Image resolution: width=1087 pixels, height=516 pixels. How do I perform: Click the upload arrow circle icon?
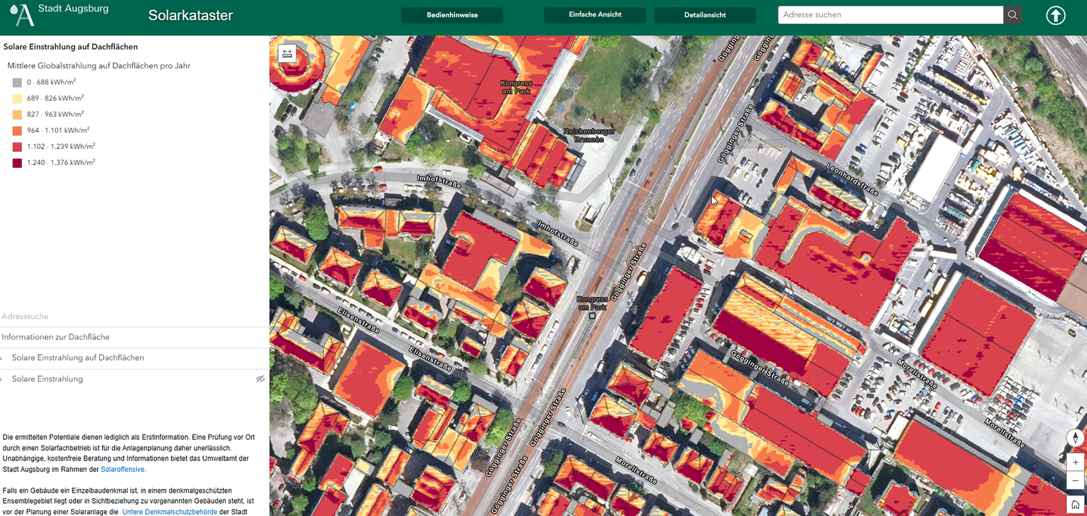pyautogui.click(x=1055, y=15)
